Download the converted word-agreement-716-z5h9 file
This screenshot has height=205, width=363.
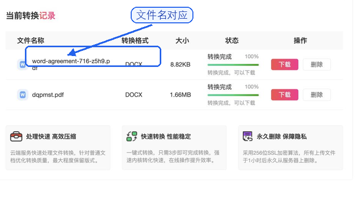[285, 64]
